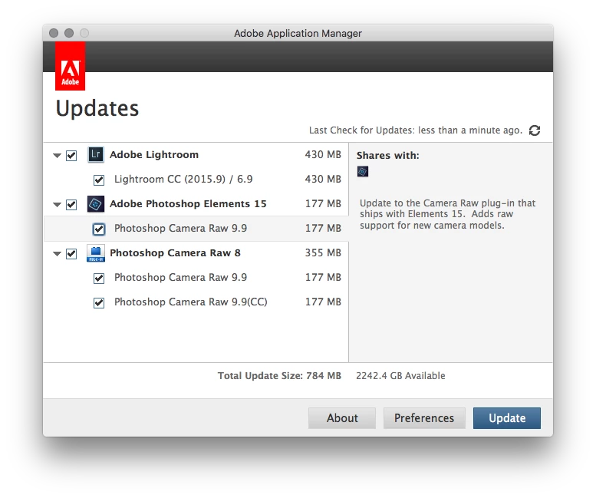Uncheck Photoshop Camera Raw 8 group checkbox

pyautogui.click(x=71, y=253)
